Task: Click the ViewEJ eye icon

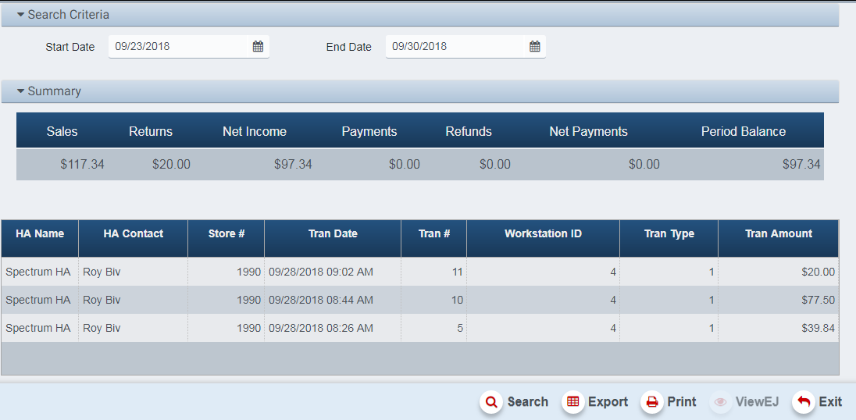Action: tap(721, 402)
